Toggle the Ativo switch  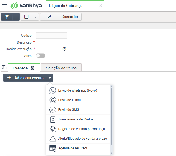click(x=40, y=56)
